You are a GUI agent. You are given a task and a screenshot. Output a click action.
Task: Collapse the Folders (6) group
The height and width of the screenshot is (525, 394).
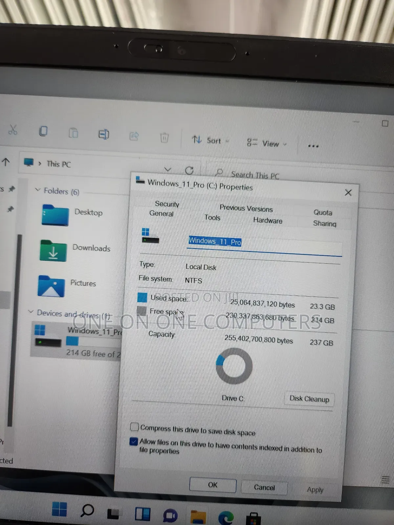[38, 190]
